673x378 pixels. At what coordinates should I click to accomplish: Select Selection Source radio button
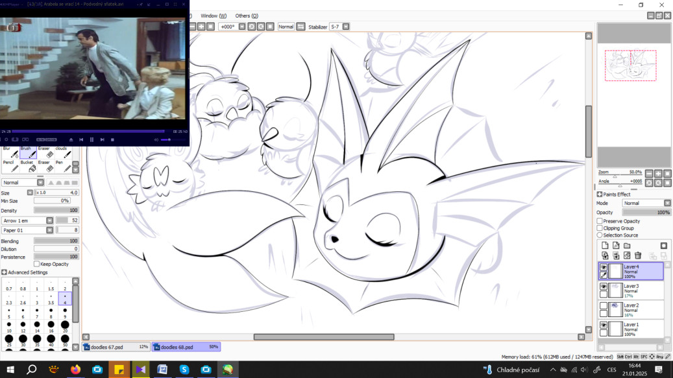pyautogui.click(x=600, y=235)
